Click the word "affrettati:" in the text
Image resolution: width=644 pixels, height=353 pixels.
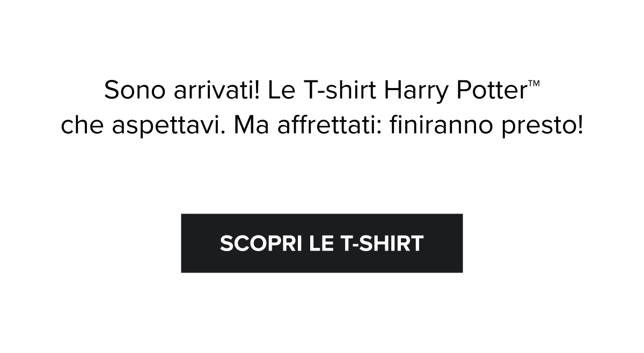coord(331,128)
